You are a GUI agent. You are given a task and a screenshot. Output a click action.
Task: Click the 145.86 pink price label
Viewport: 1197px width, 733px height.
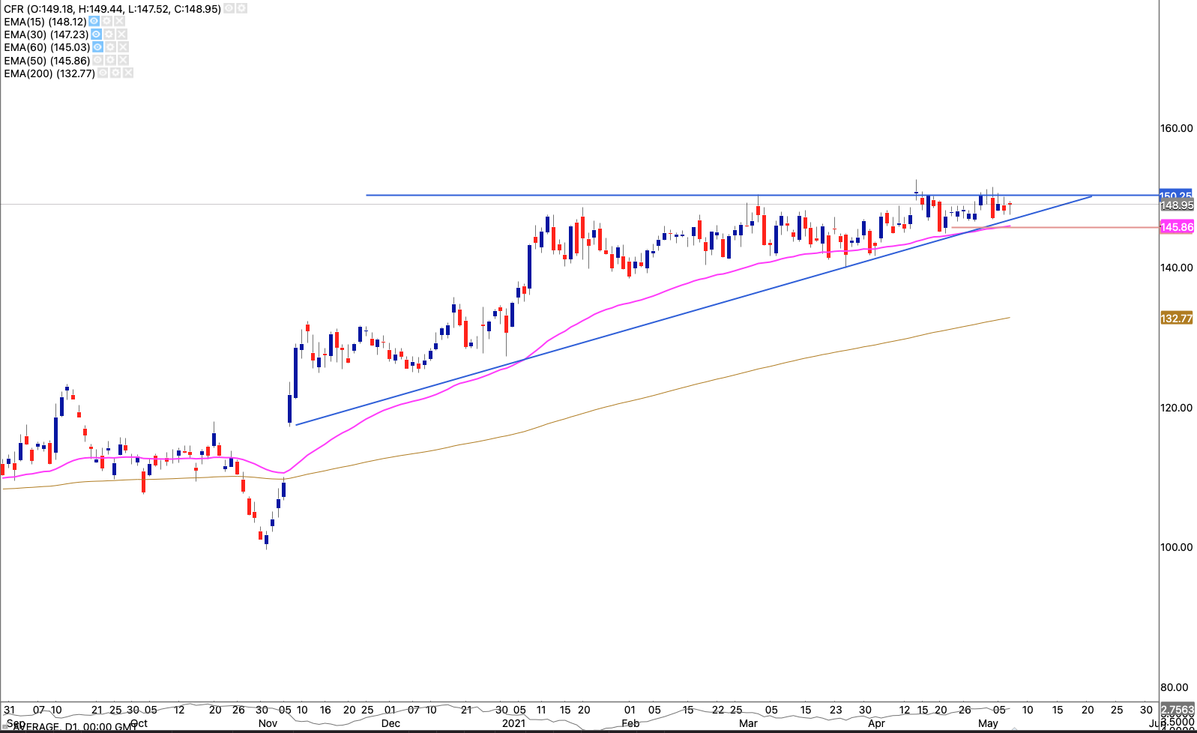pyautogui.click(x=1176, y=227)
